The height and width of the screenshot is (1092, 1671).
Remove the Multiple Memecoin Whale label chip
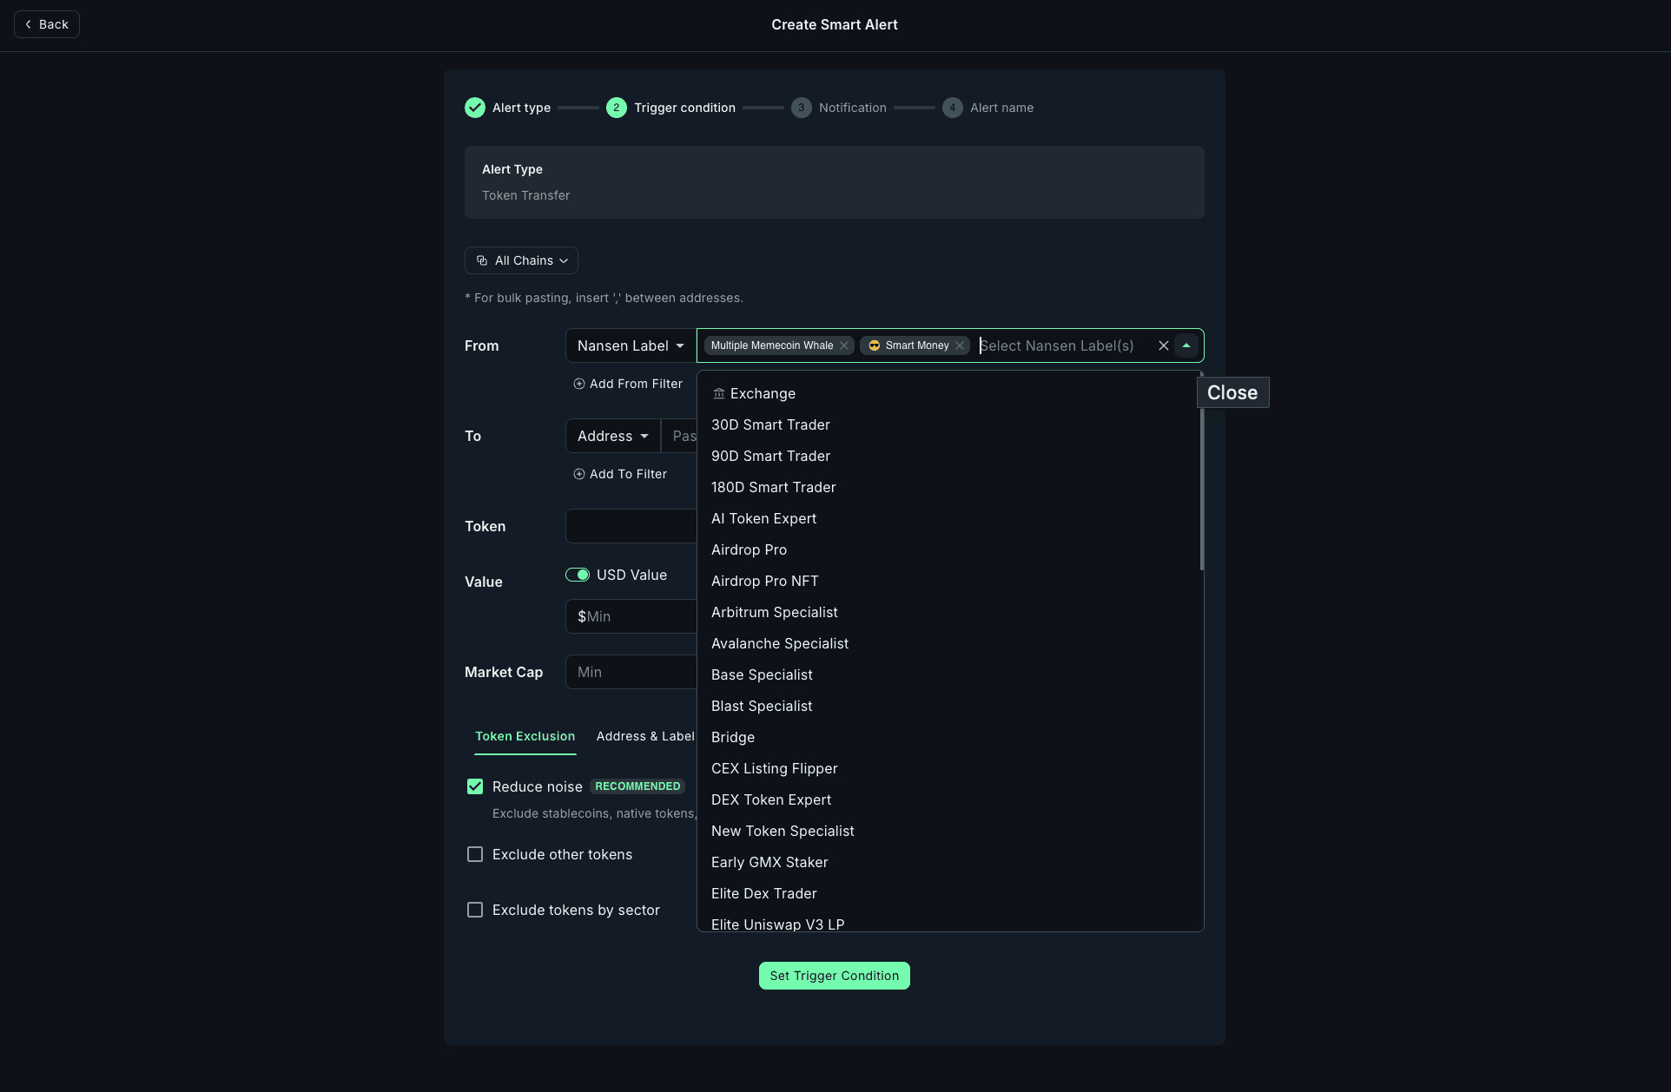click(x=843, y=345)
